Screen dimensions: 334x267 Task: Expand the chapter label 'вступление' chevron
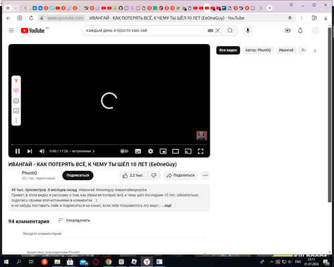tap(94, 152)
